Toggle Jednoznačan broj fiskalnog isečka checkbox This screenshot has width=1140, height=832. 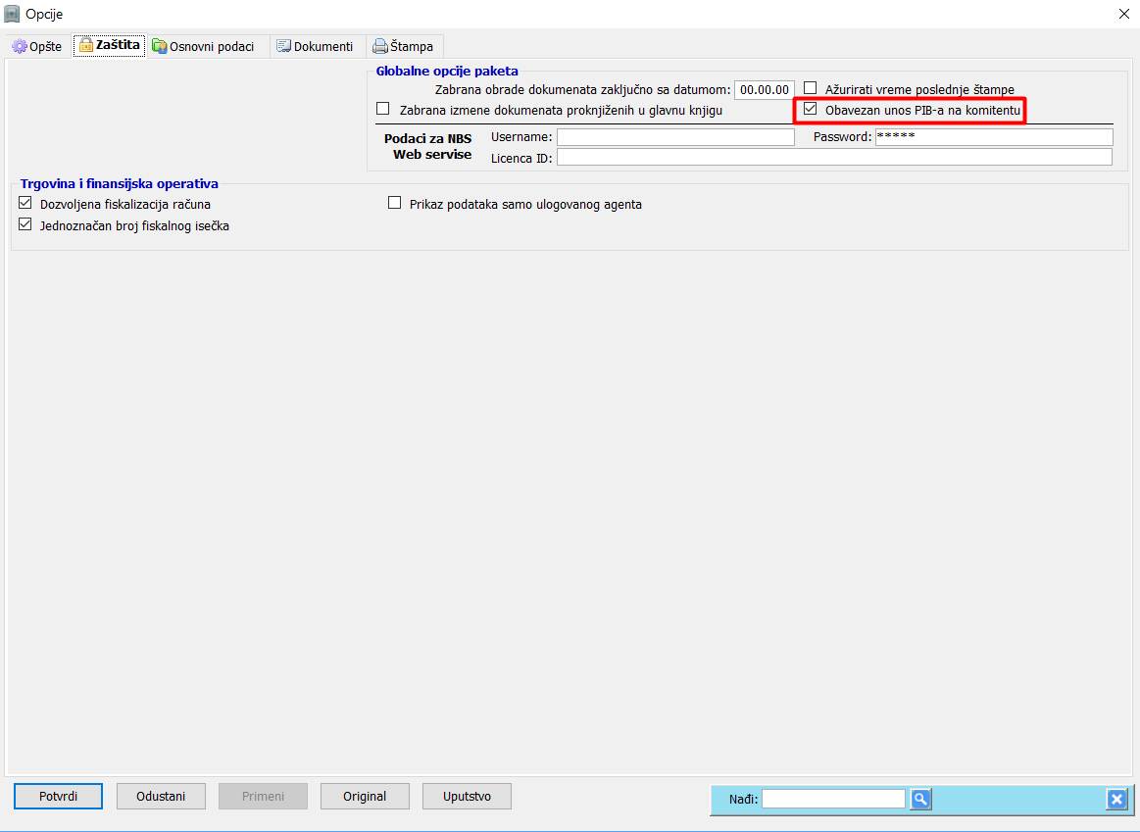coord(25,224)
